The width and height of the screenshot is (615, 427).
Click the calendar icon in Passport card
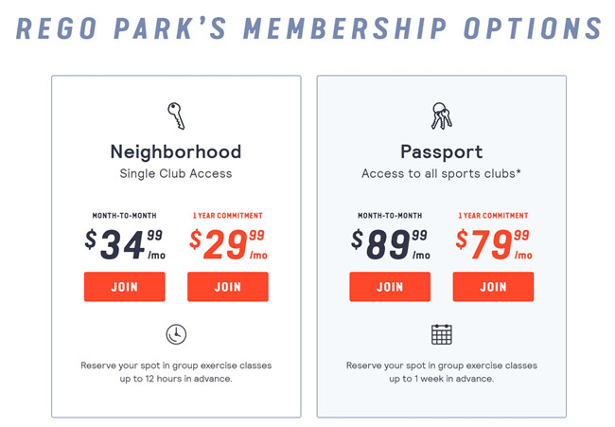click(442, 334)
